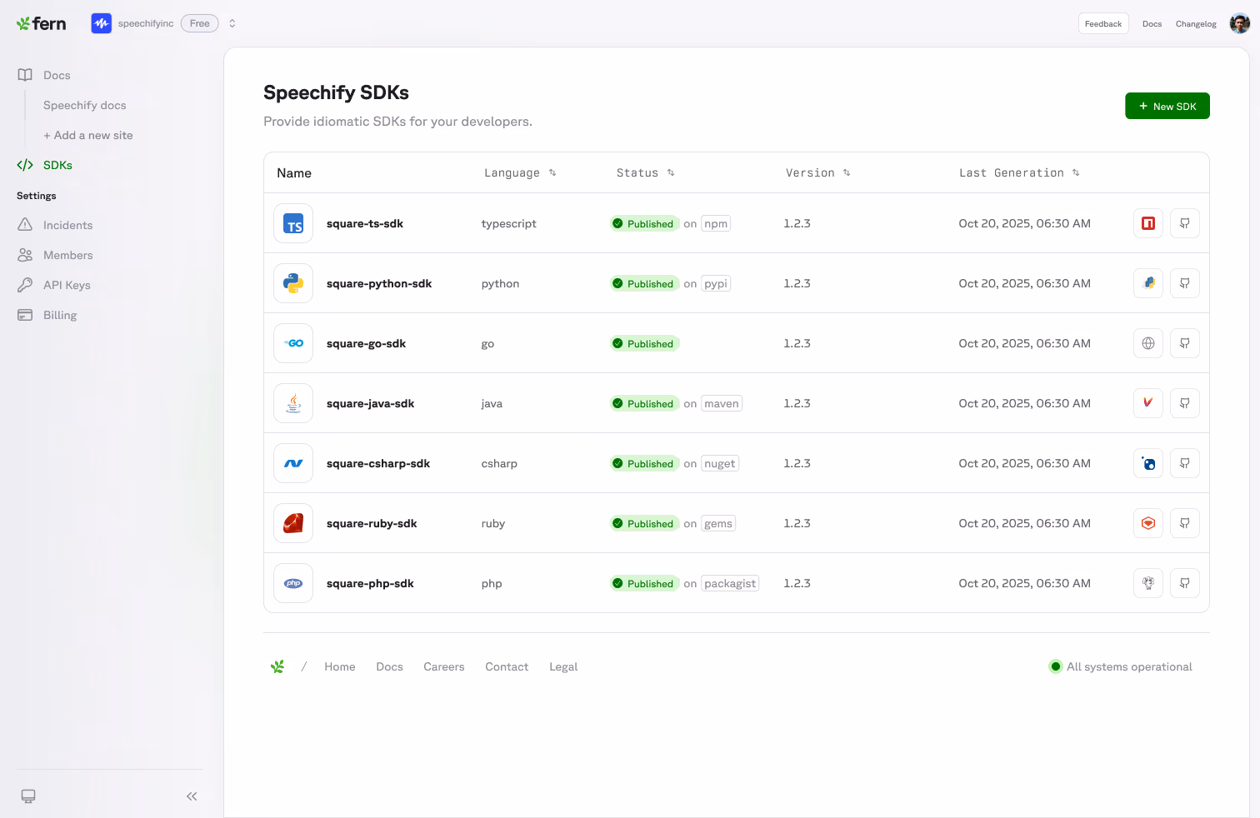Open PyPI registry icon for square-python-sdk
Screen dimensions: 1260x818
pyautogui.click(x=1148, y=283)
